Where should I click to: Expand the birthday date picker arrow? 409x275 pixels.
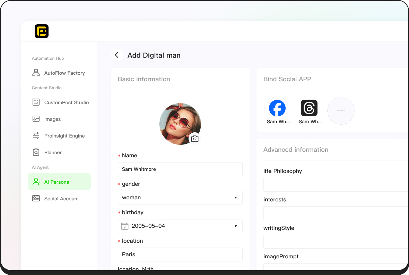[x=236, y=226]
